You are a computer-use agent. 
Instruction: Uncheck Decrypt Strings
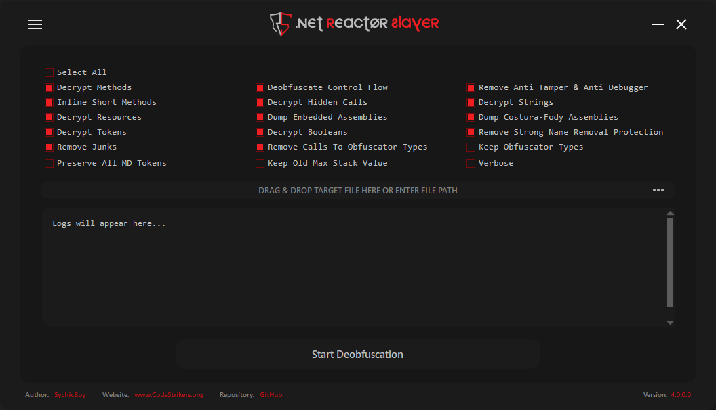(471, 103)
